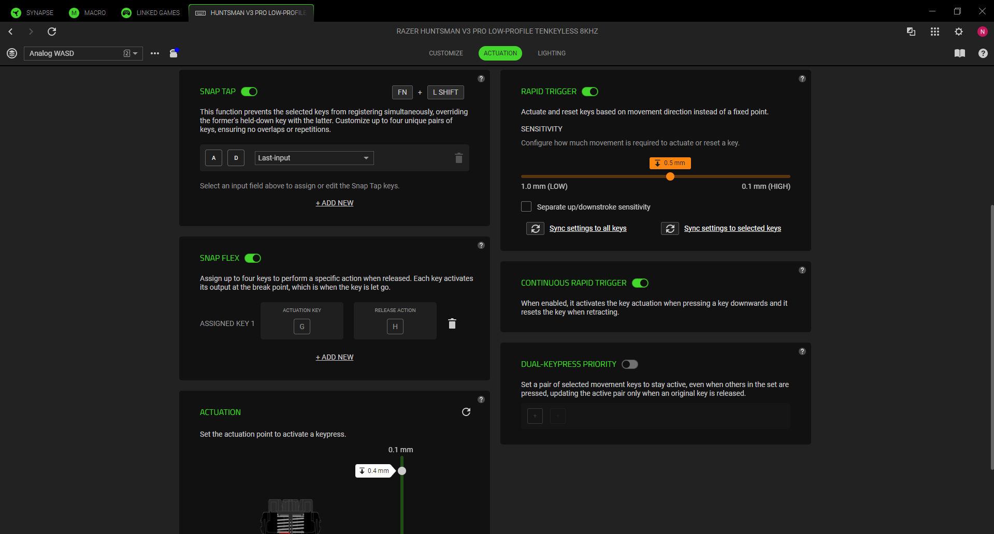Edit the H release action field
The image size is (994, 534).
[x=395, y=327]
